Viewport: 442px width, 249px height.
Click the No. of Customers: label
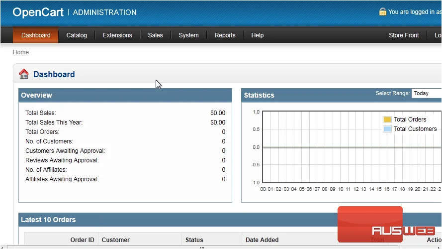(x=49, y=141)
